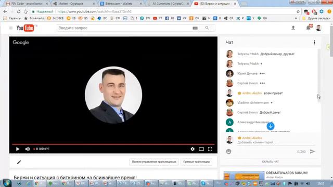Click the search magnifier button
The image size is (333, 187).
click(x=207, y=28)
